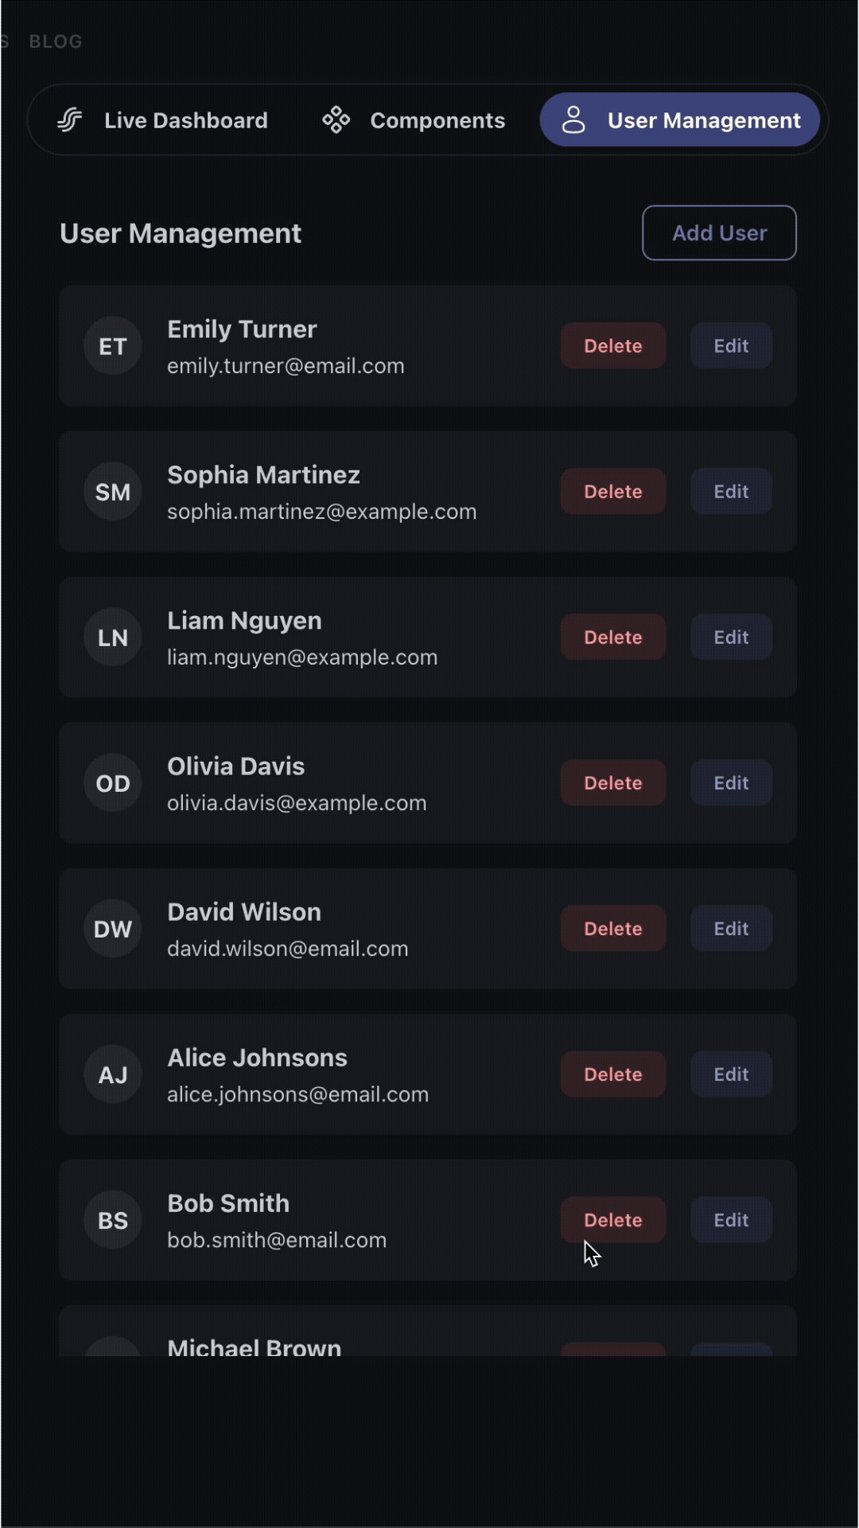
Task: Click the Components diamond-grid icon
Action: coord(336,120)
